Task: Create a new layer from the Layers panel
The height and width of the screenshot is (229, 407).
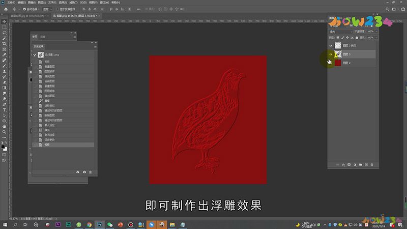Action: pyautogui.click(x=366, y=164)
